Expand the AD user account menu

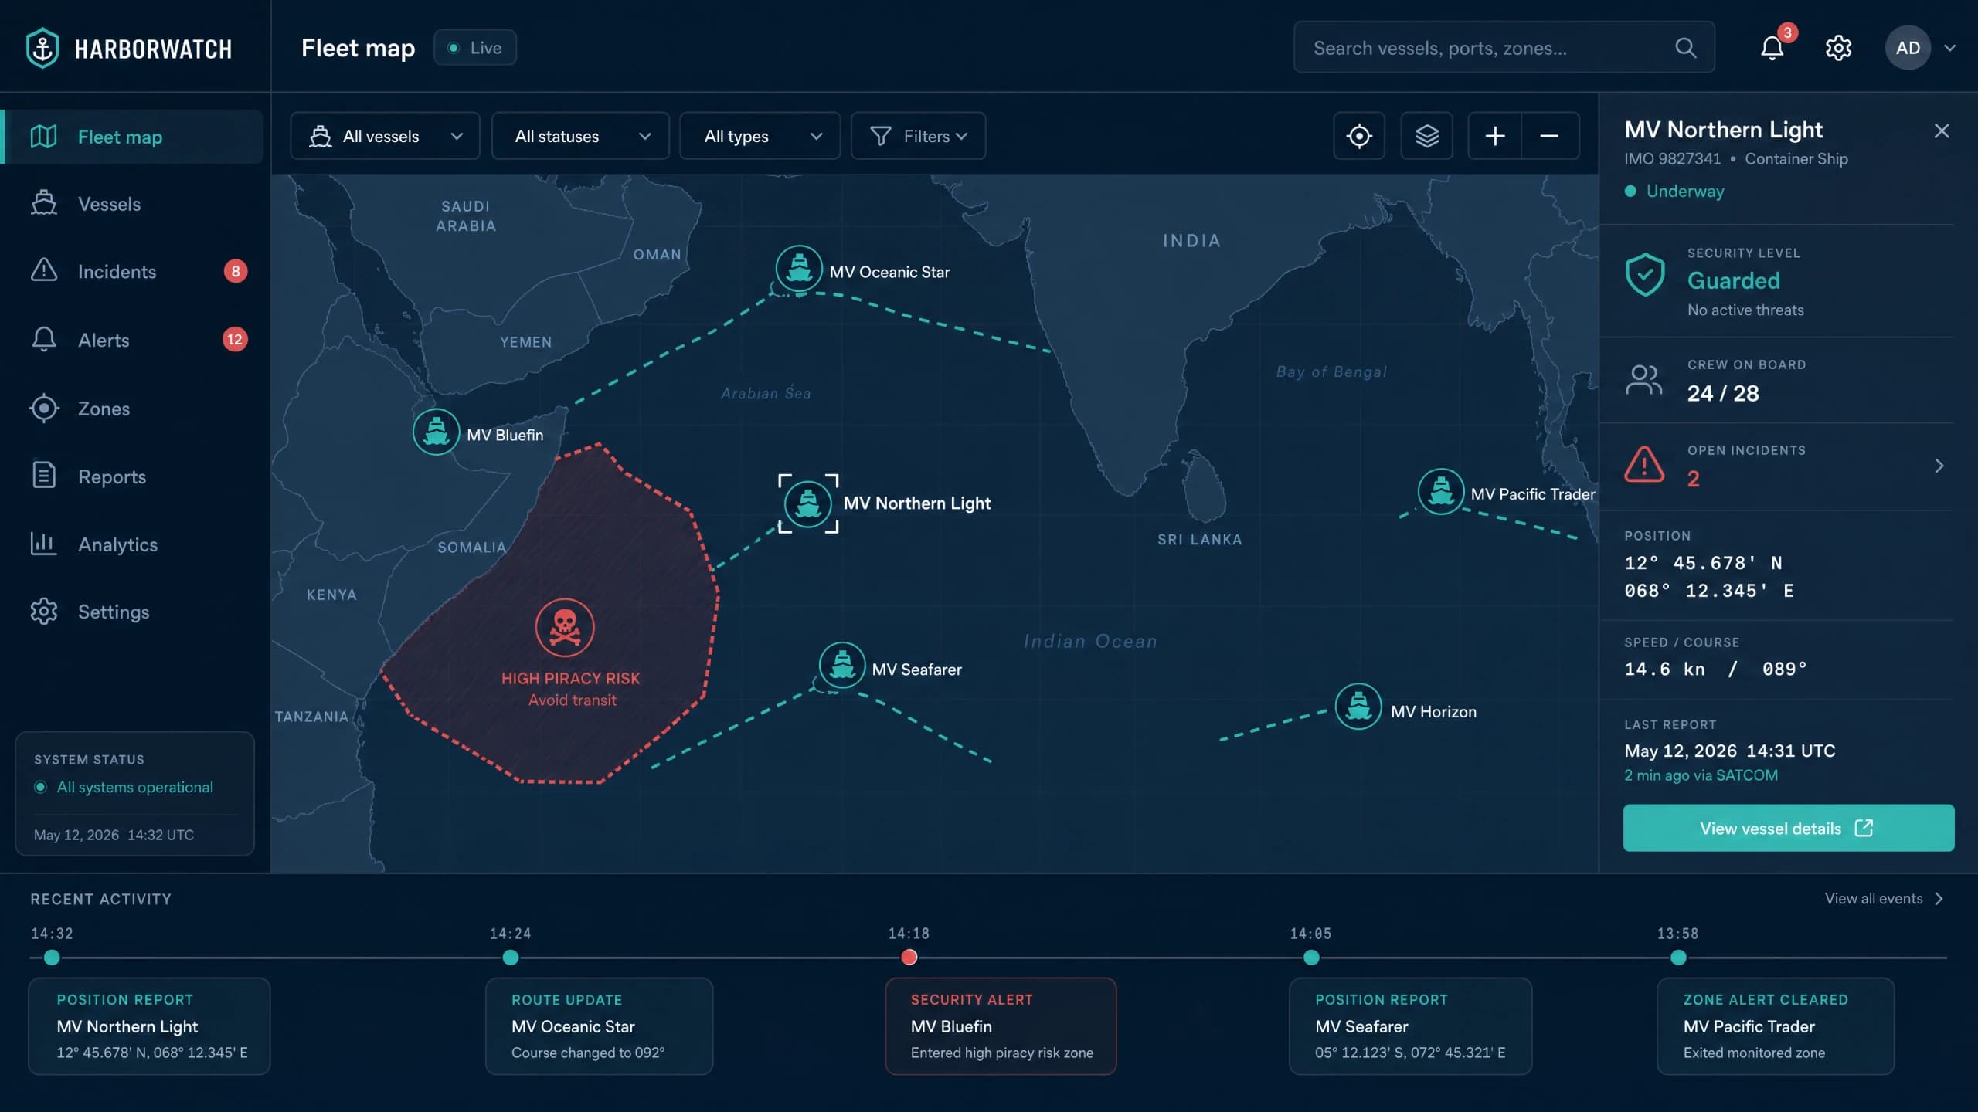[x=1920, y=48]
